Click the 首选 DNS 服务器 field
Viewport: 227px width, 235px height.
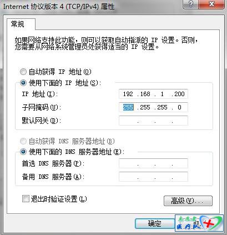click(x=153, y=163)
